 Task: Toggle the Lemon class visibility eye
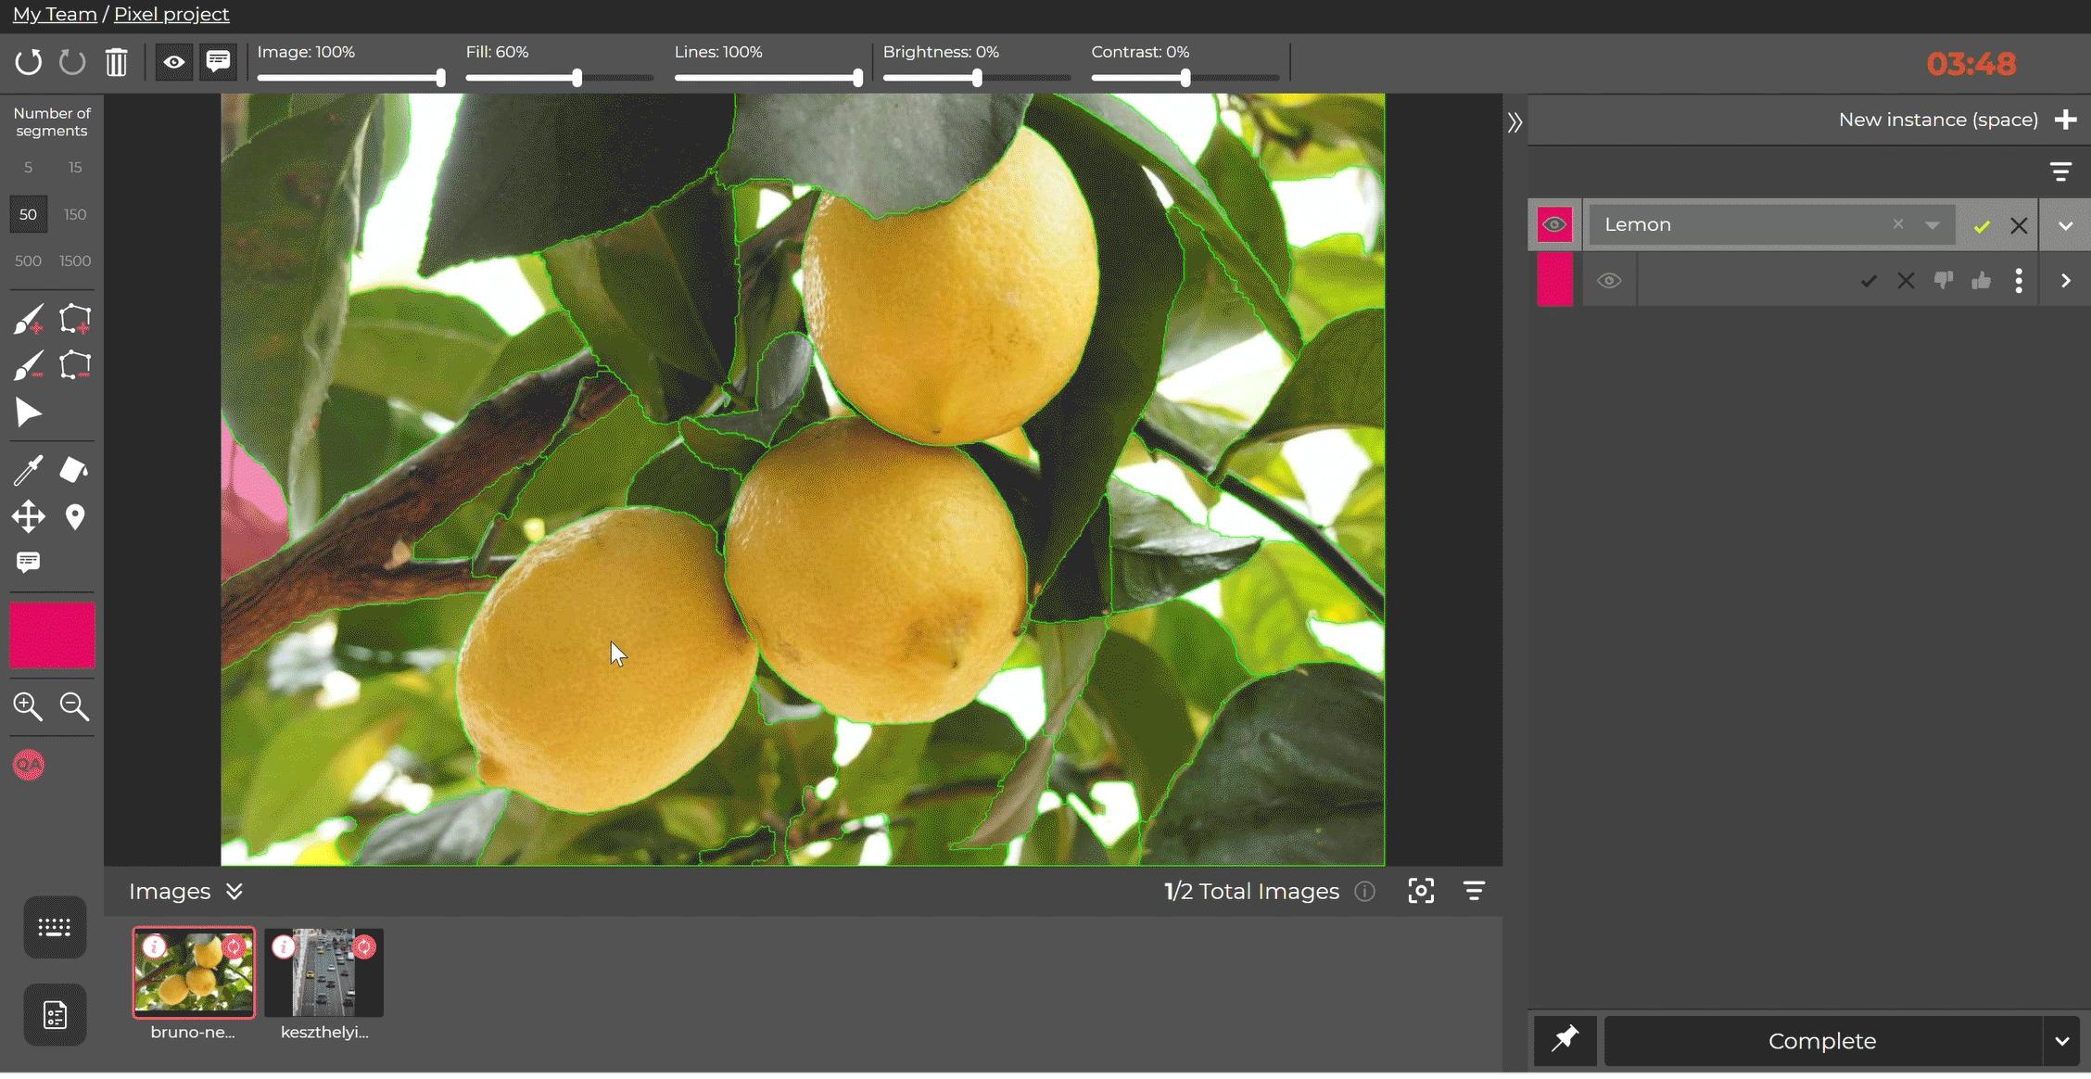coord(1554,224)
